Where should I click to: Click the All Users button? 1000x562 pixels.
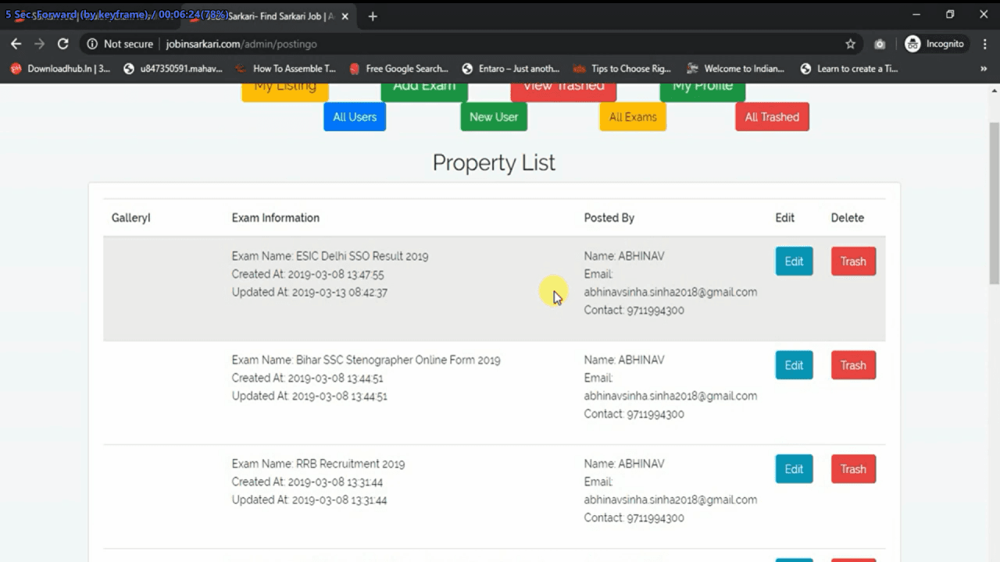click(355, 117)
